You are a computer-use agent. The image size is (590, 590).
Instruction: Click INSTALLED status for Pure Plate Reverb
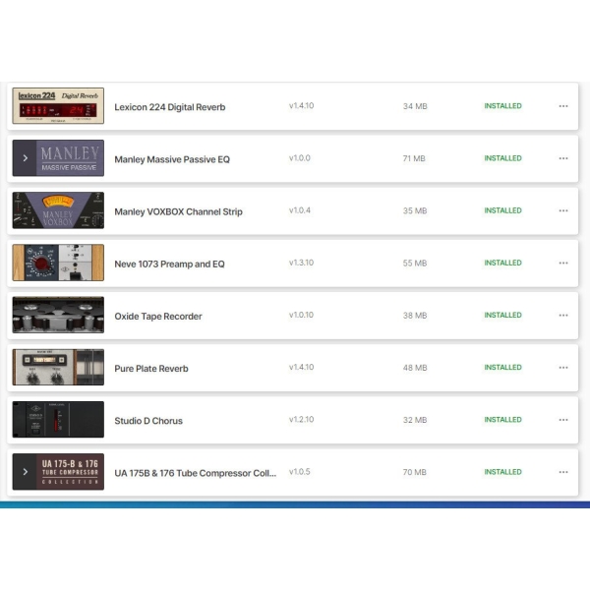[502, 368]
